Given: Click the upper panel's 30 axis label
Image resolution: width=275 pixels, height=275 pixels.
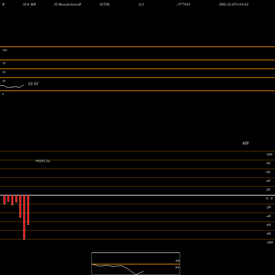Looking at the screenshot, I should click(4, 81).
